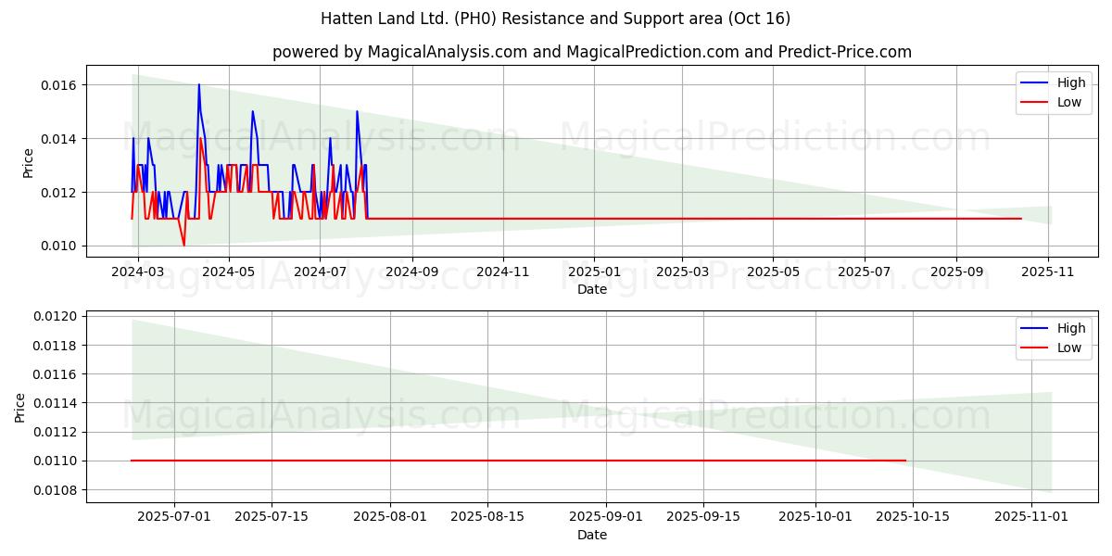Select the 2025-10-15 tick on bottom chart
The image size is (1112, 556).
click(x=913, y=517)
